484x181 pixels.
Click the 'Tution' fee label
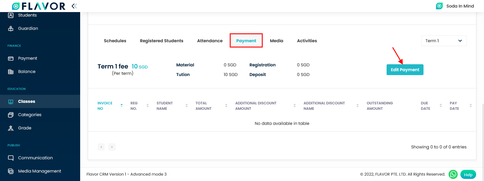(x=183, y=75)
